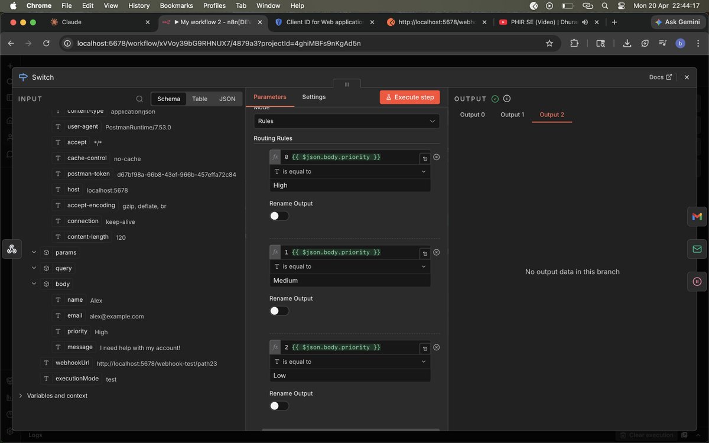The width and height of the screenshot is (709, 443).
Task: Open operator dropdown for rule 2
Action: [x=350, y=361]
